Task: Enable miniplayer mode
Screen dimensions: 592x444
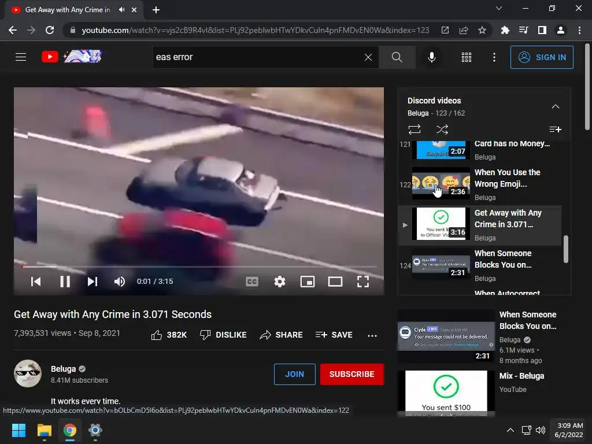Action: click(x=308, y=282)
